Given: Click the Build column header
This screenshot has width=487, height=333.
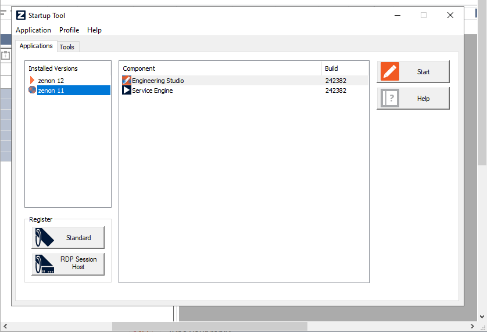Looking at the screenshot, I should pyautogui.click(x=345, y=68).
